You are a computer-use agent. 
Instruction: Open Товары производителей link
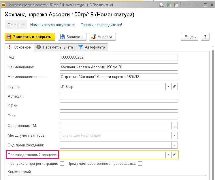pyautogui.click(x=101, y=25)
